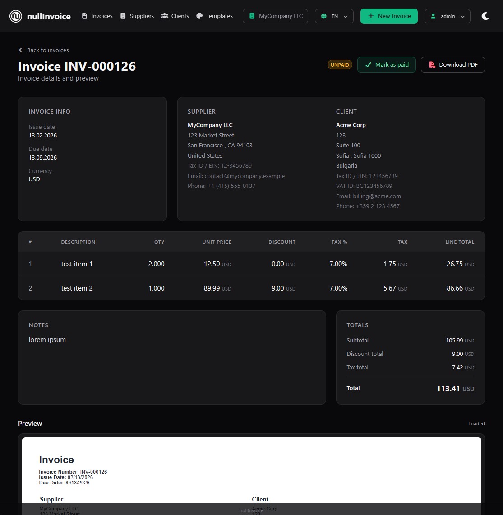Viewport: 503px width, 515px height.
Task: Click the Clients people icon
Action: (164, 16)
